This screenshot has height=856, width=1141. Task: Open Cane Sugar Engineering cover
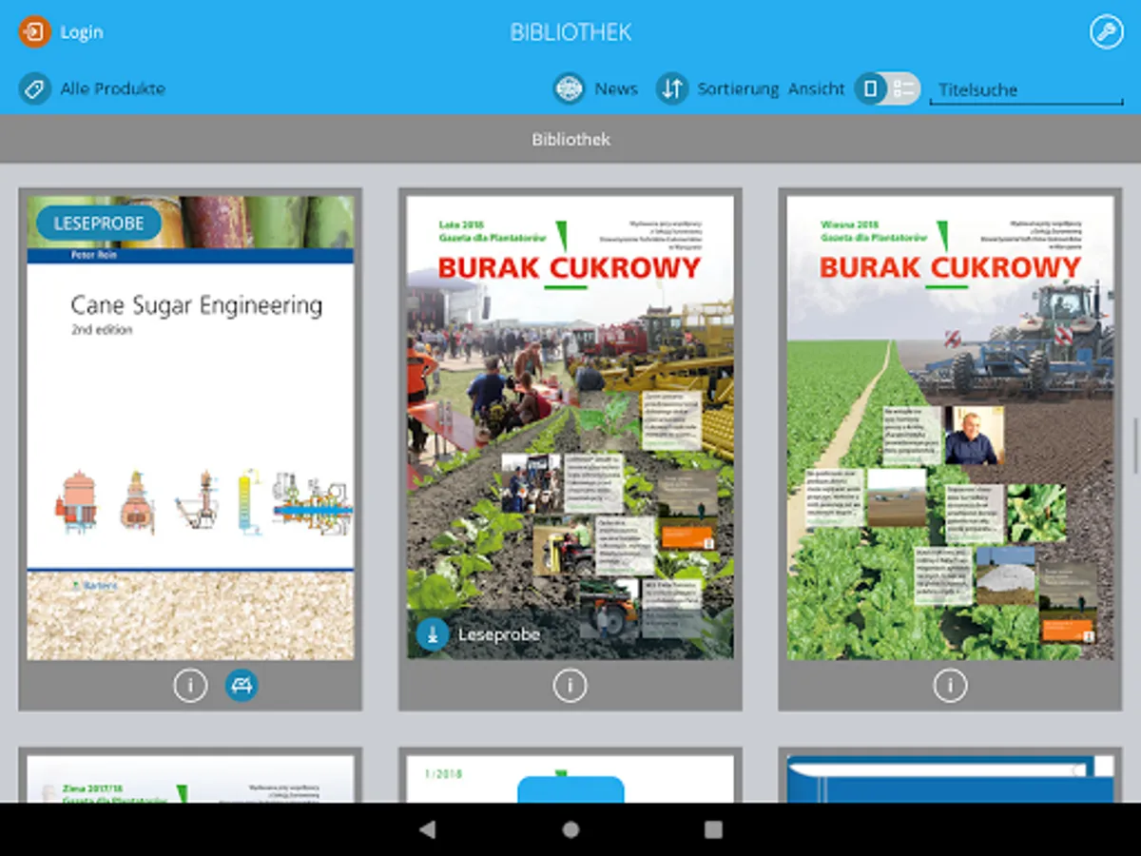coord(190,428)
